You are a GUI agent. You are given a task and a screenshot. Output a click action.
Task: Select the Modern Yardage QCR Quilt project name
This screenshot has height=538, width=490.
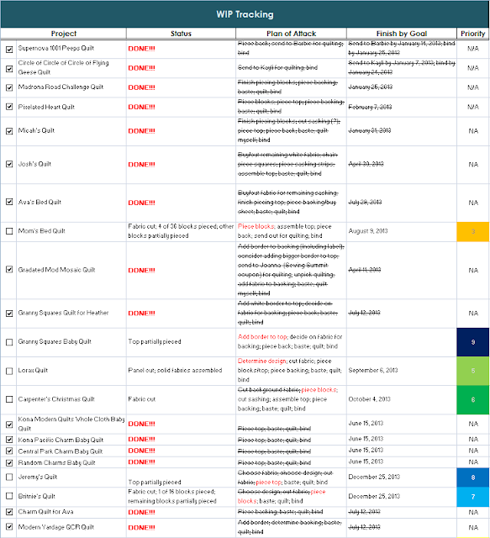click(x=56, y=527)
